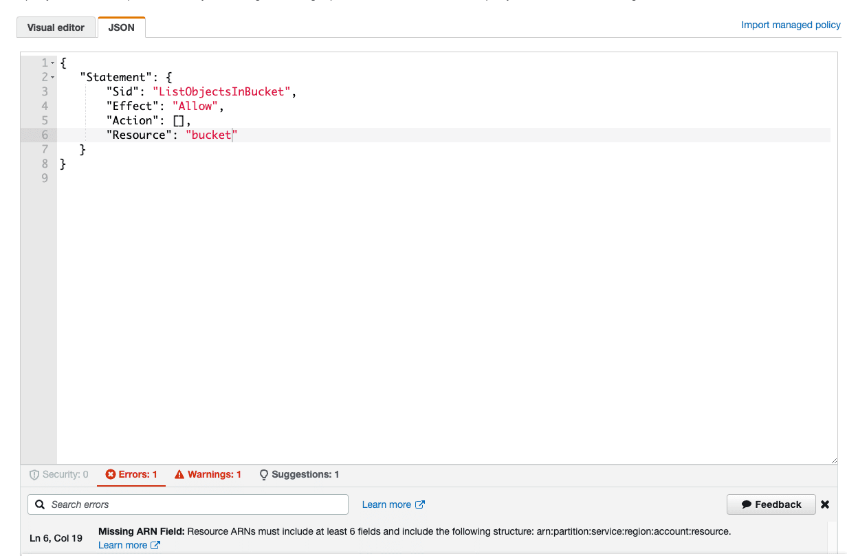Screen dimensions: 847x556
Task: Click the Feedback button
Action: point(771,504)
